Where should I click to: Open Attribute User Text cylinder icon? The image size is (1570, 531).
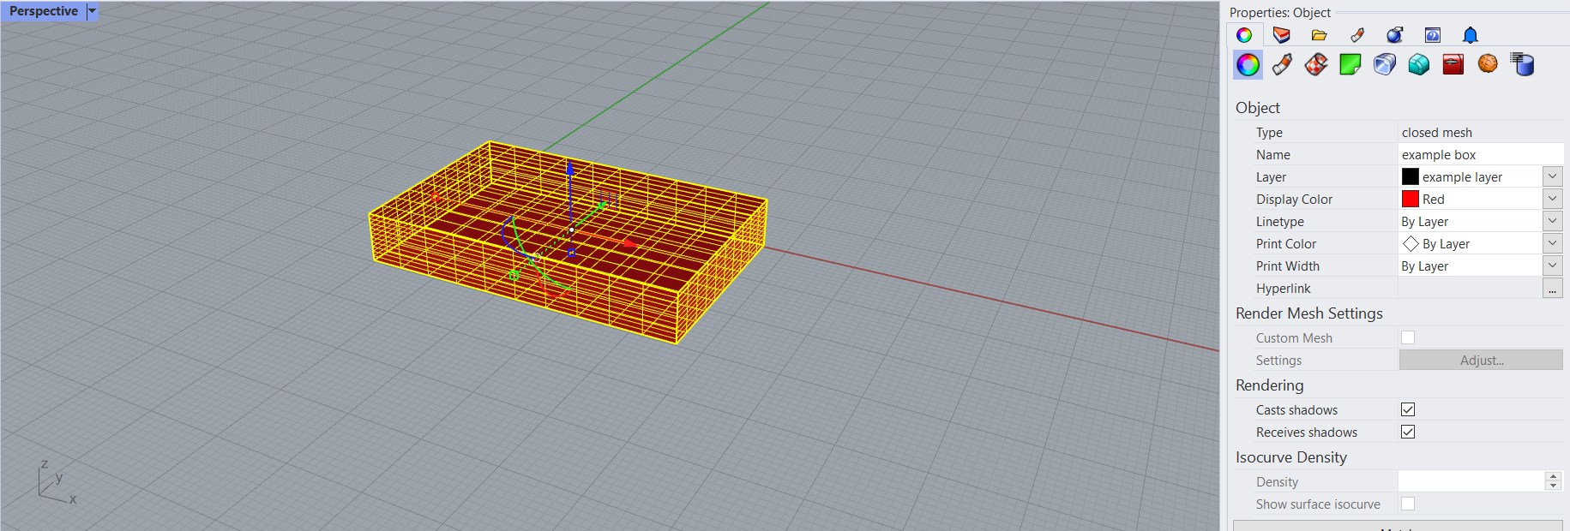point(1522,65)
